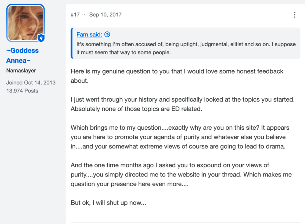Click the "question your presence here" line

[130, 184]
